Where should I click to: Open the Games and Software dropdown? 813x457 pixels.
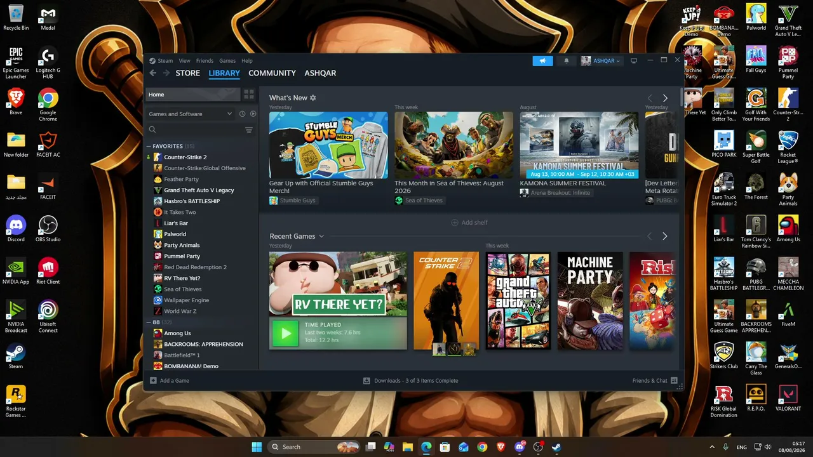[x=190, y=114]
